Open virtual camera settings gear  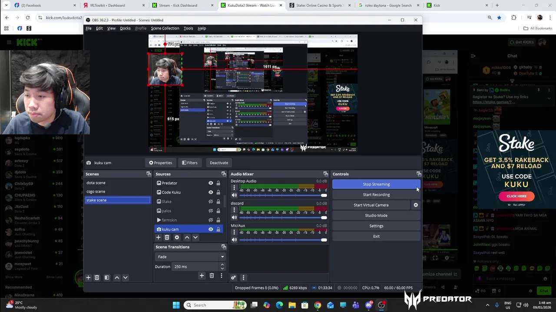click(416, 205)
